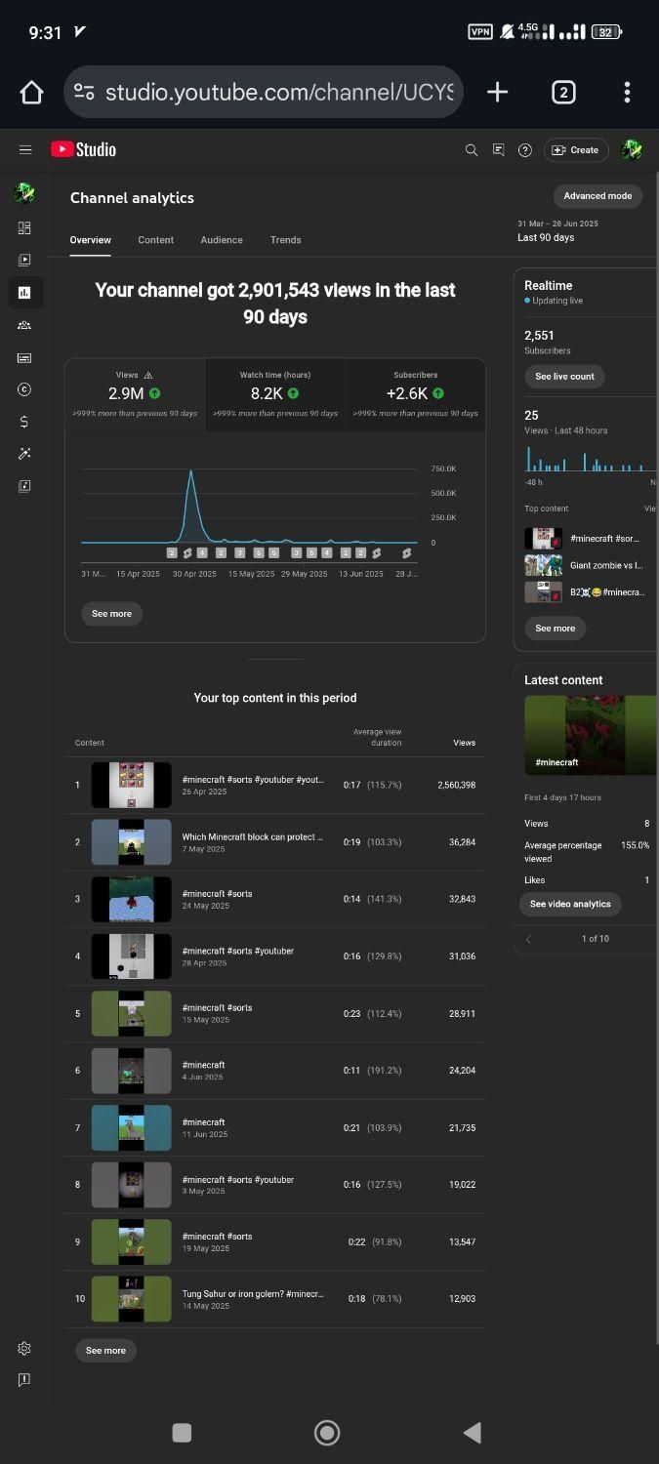Open the Content icon in the sidebar
The image size is (659, 1464).
point(24,260)
